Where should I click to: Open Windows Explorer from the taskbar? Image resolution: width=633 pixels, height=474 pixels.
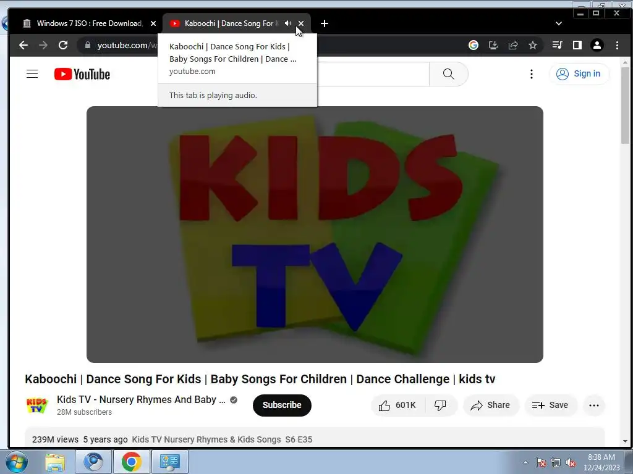point(55,462)
